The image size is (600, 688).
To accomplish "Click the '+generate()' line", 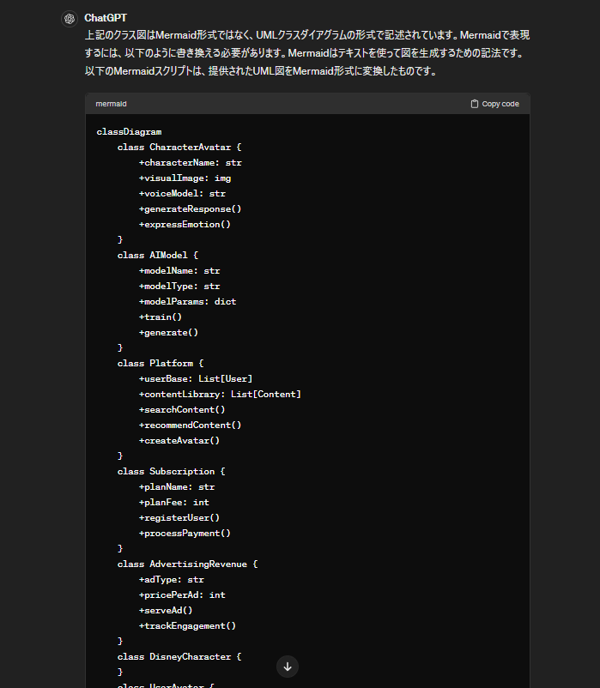I will tap(168, 332).
